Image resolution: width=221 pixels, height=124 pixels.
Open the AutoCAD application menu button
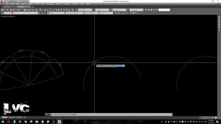point(2,2)
